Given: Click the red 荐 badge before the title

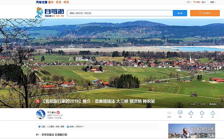Looking at the screenshot, I should pyautogui.click(x=38, y=101).
